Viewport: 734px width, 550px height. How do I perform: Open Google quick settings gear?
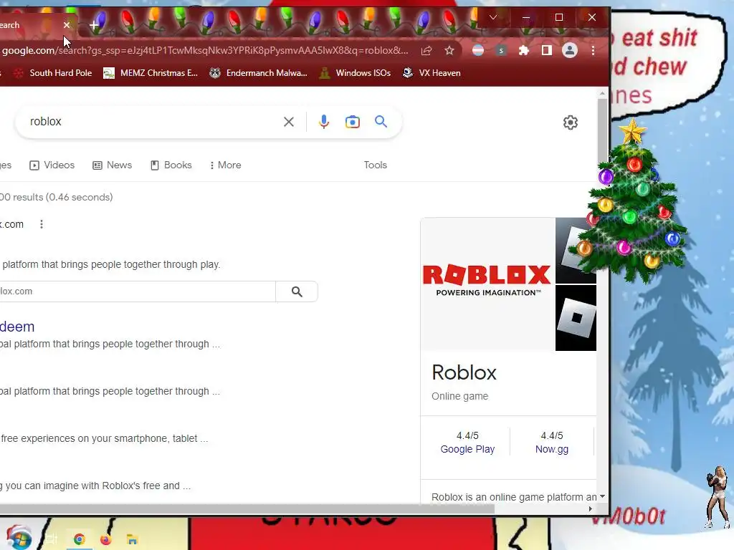tap(570, 122)
